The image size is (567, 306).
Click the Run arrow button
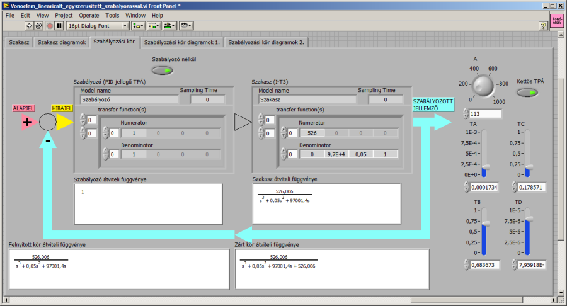click(29, 26)
